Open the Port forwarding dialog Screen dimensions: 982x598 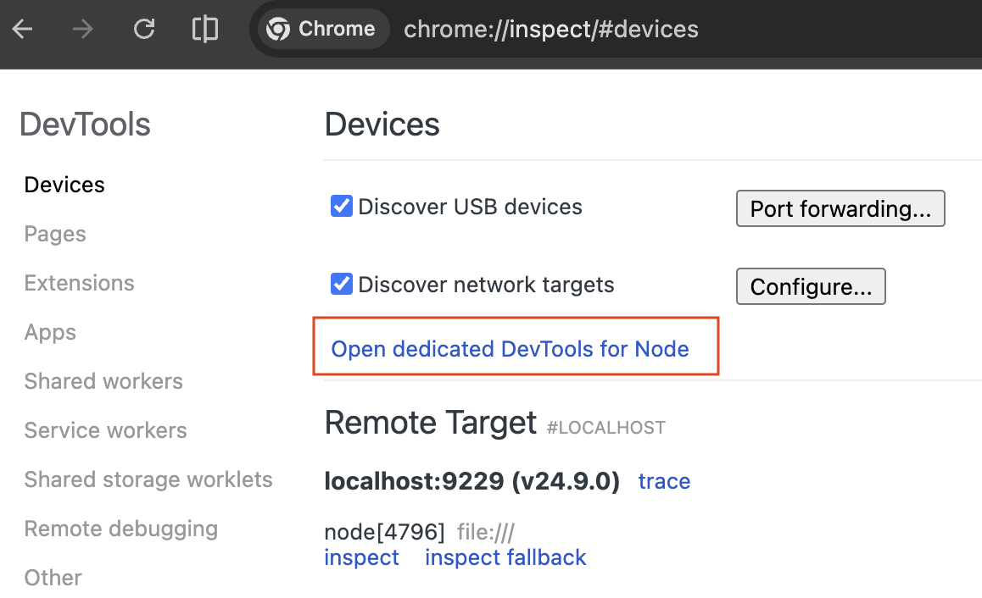coord(840,208)
